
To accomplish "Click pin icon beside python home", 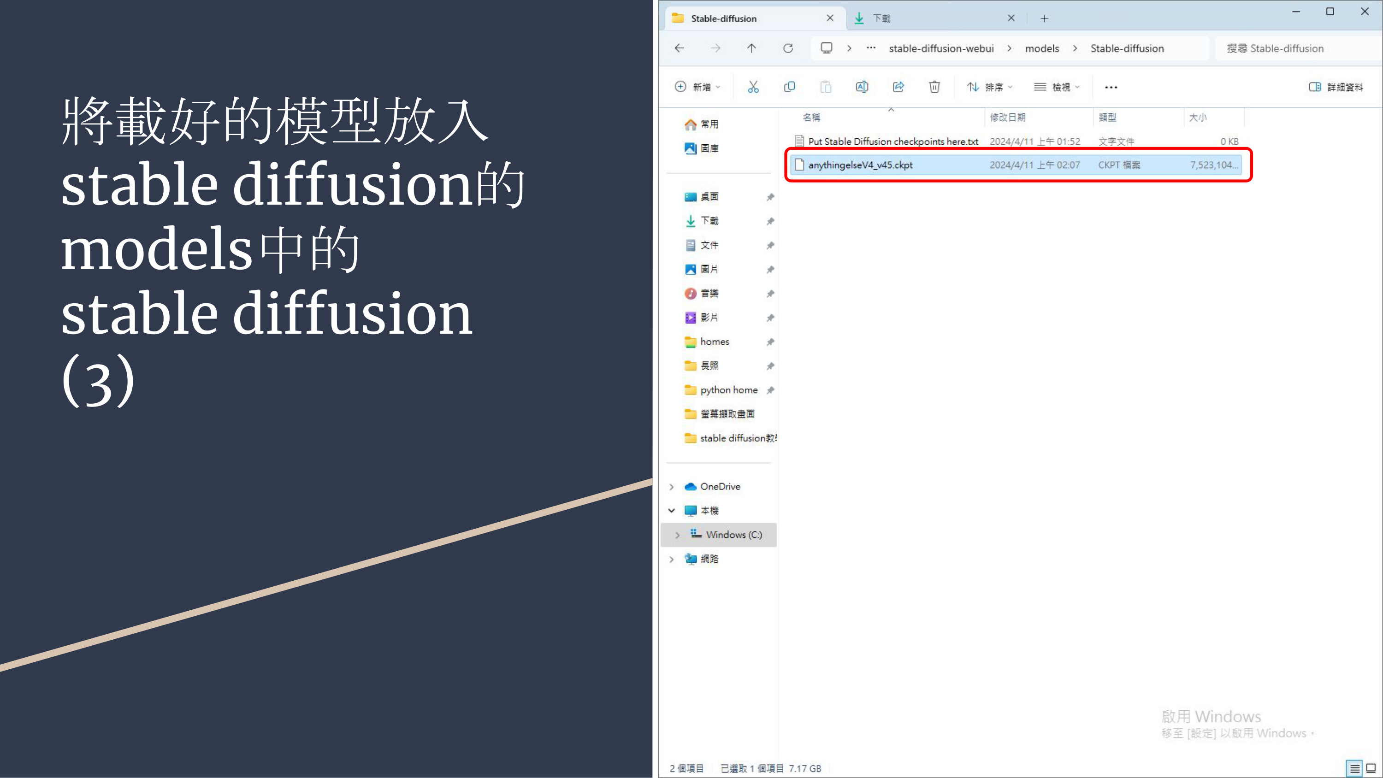I will tap(770, 390).
